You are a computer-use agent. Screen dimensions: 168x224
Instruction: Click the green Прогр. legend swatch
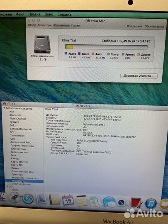click(108, 54)
